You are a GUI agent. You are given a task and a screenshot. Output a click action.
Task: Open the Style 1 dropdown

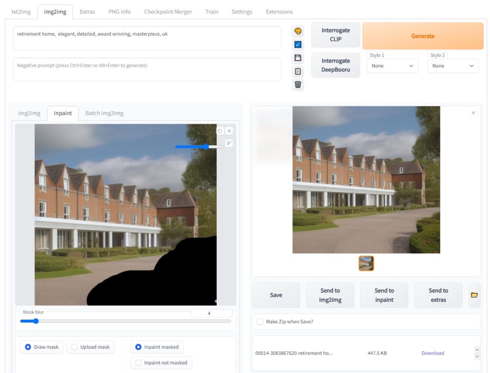pyautogui.click(x=392, y=66)
